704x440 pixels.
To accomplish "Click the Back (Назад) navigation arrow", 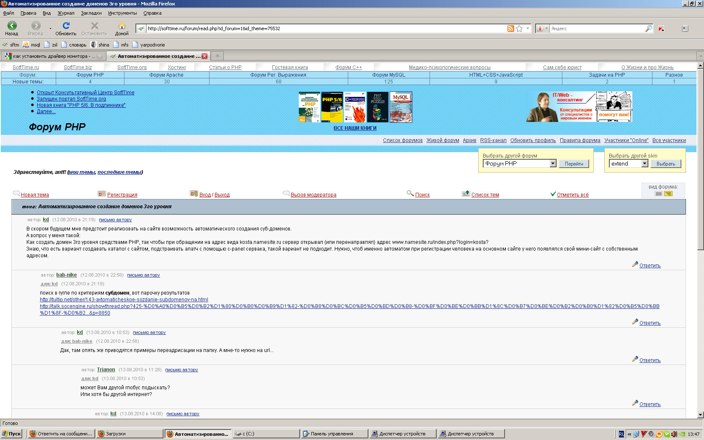I will pos(12,26).
